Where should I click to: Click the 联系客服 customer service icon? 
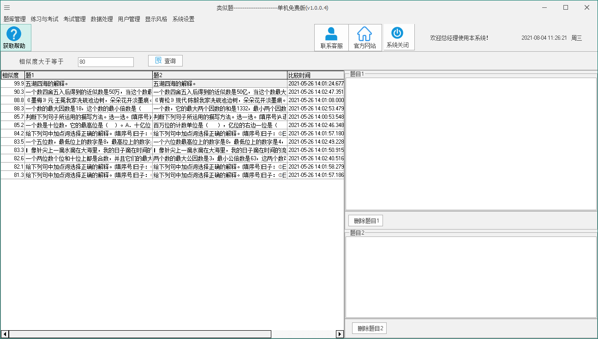(331, 37)
